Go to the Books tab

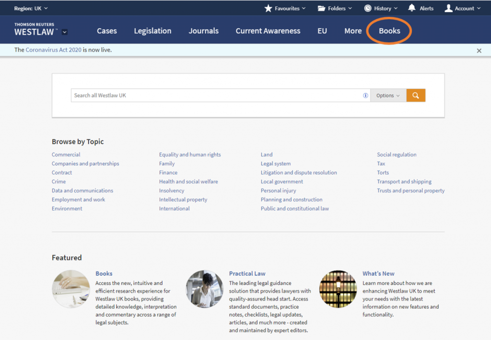click(389, 31)
